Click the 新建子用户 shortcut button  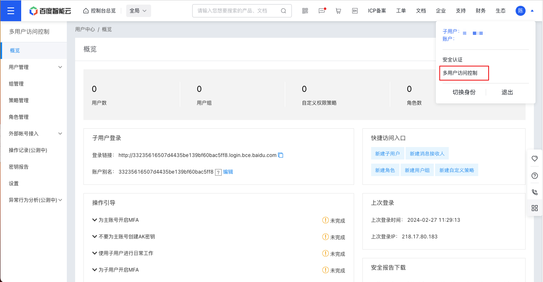[x=387, y=154]
